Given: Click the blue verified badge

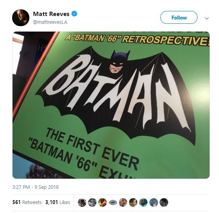Looking at the screenshot, I should coord(74,14).
